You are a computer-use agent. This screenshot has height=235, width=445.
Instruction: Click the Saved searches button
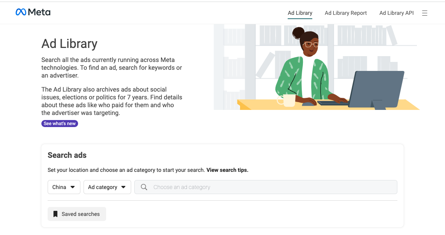click(x=77, y=214)
